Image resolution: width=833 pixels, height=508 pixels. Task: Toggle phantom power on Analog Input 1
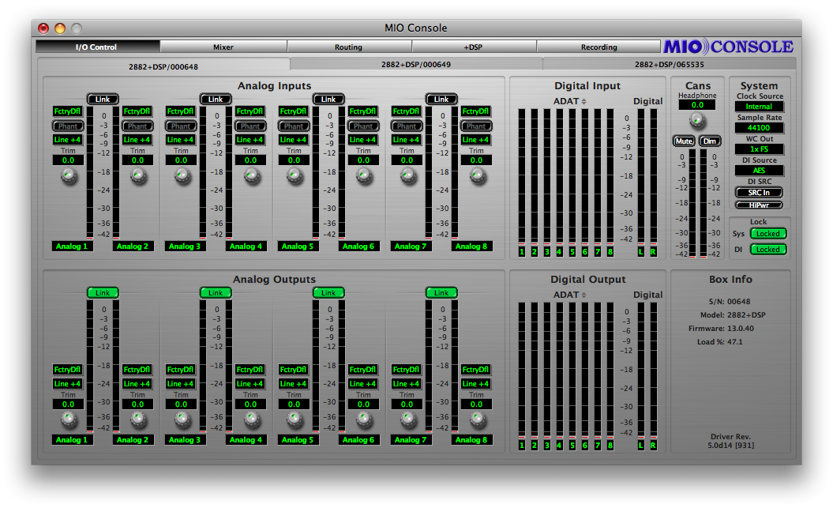[68, 126]
